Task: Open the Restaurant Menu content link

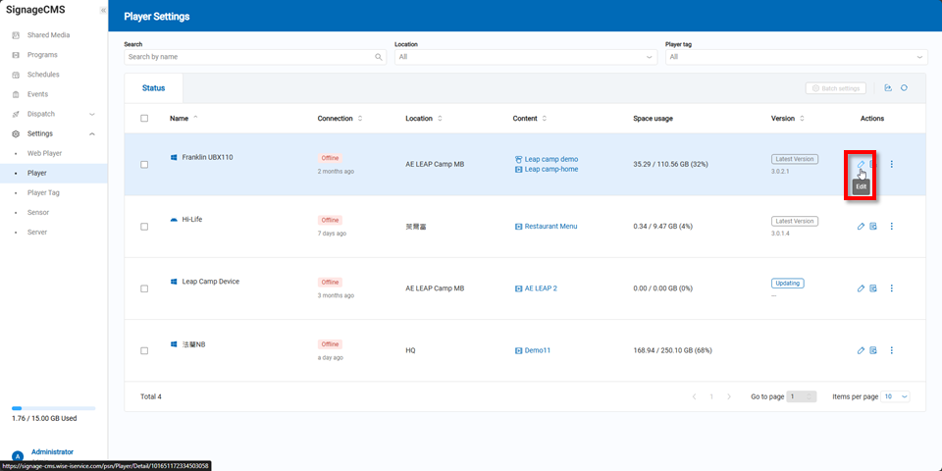Action: (x=550, y=227)
